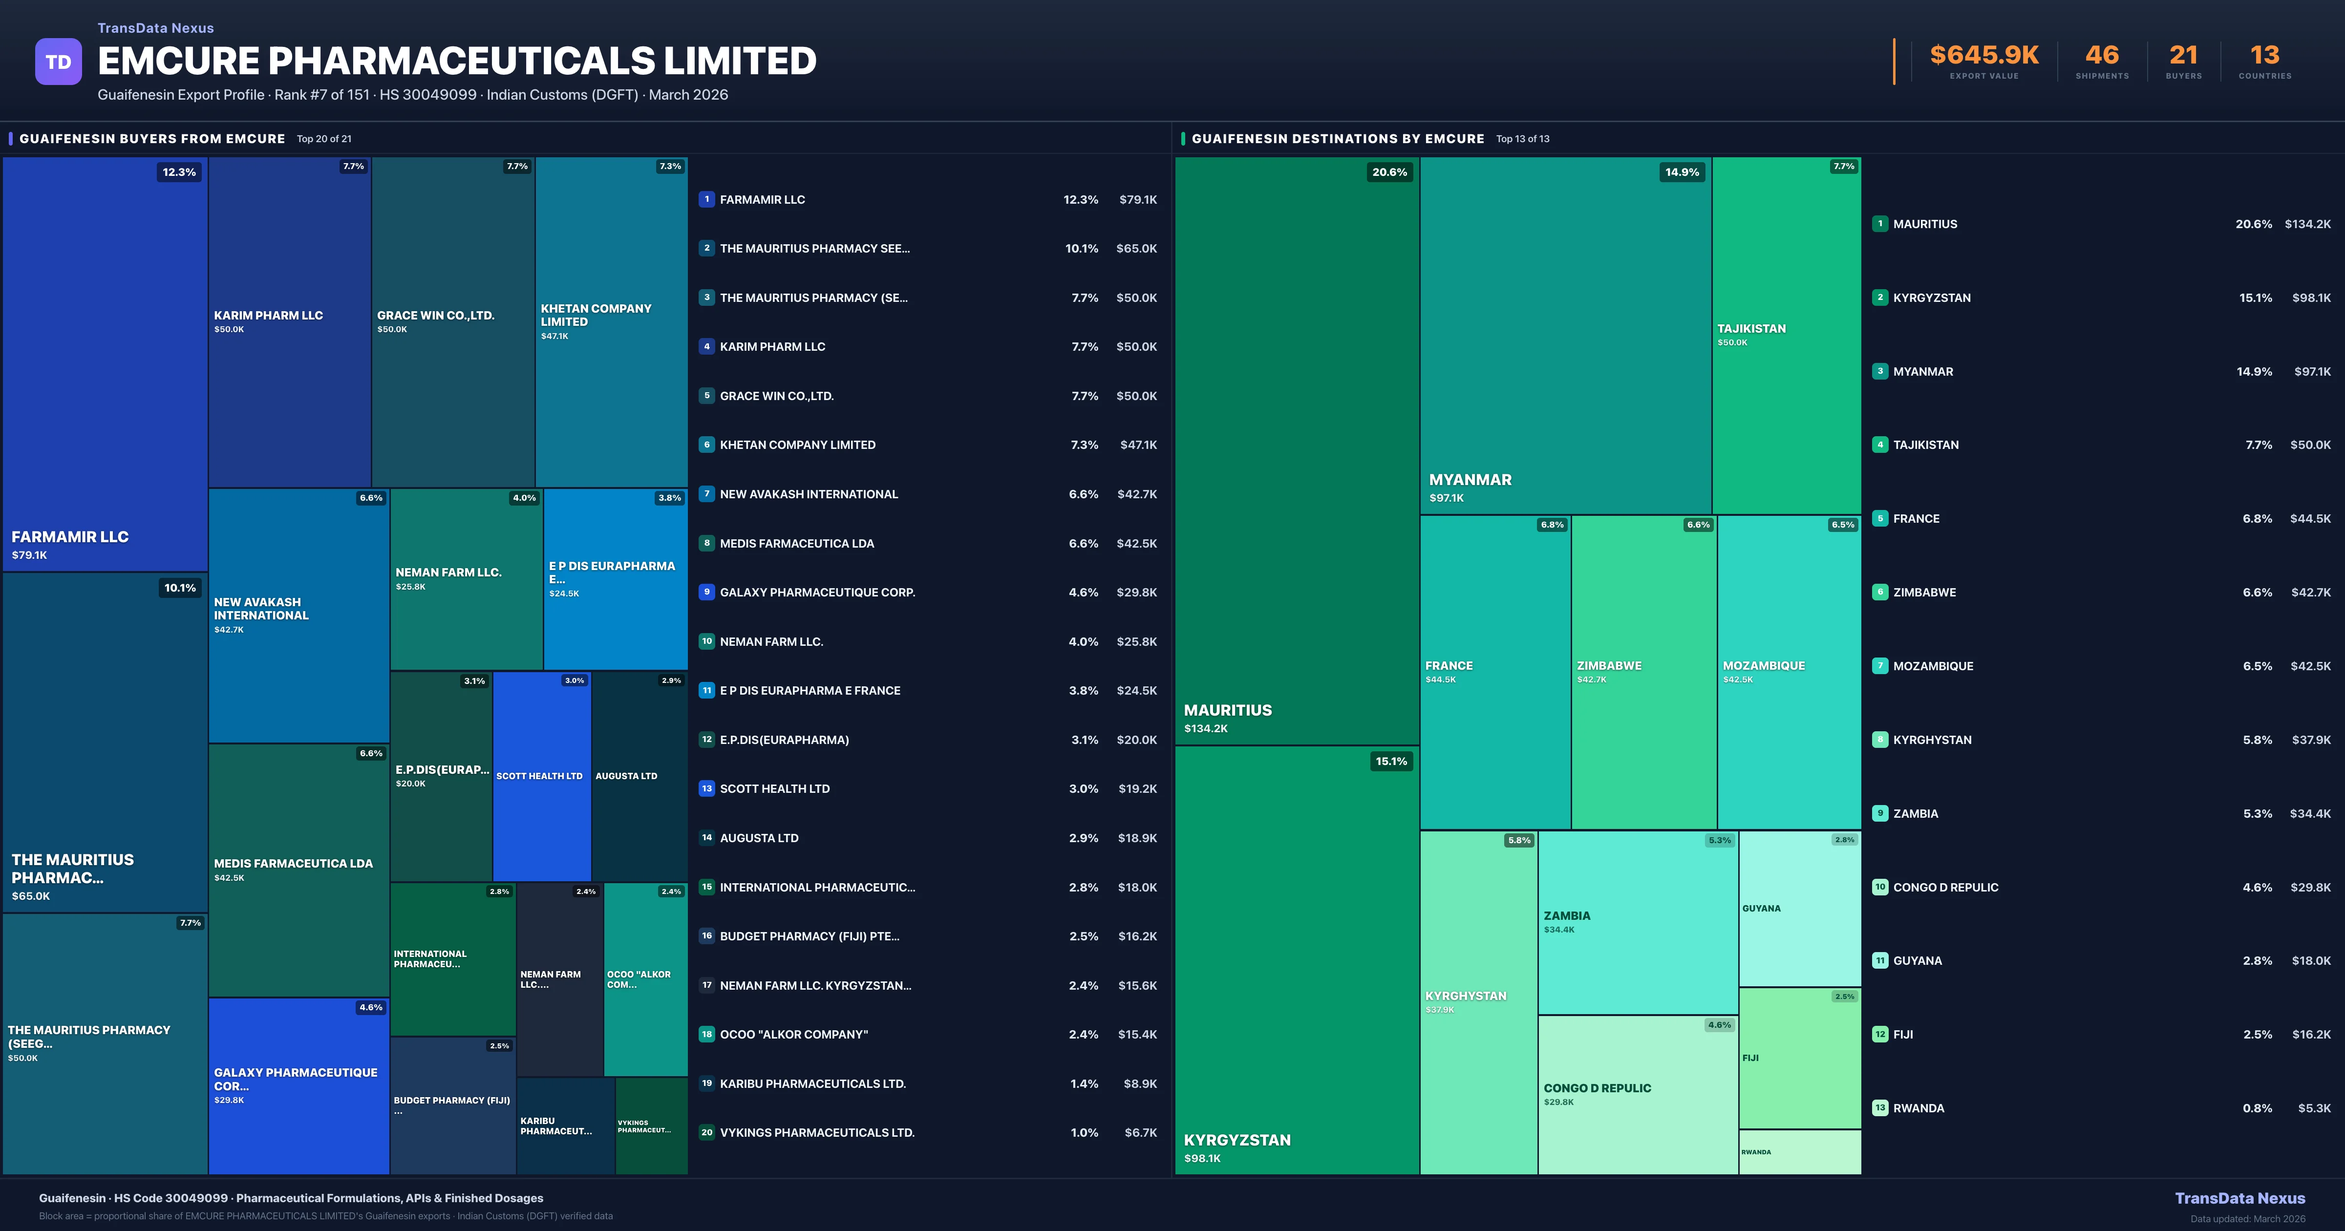Click the GALAXY PHARMACEUTIQUE blue treemap tile
Image resolution: width=2345 pixels, height=1231 pixels.
298,1085
